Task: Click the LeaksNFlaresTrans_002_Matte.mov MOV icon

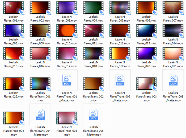Action: click(120, 80)
